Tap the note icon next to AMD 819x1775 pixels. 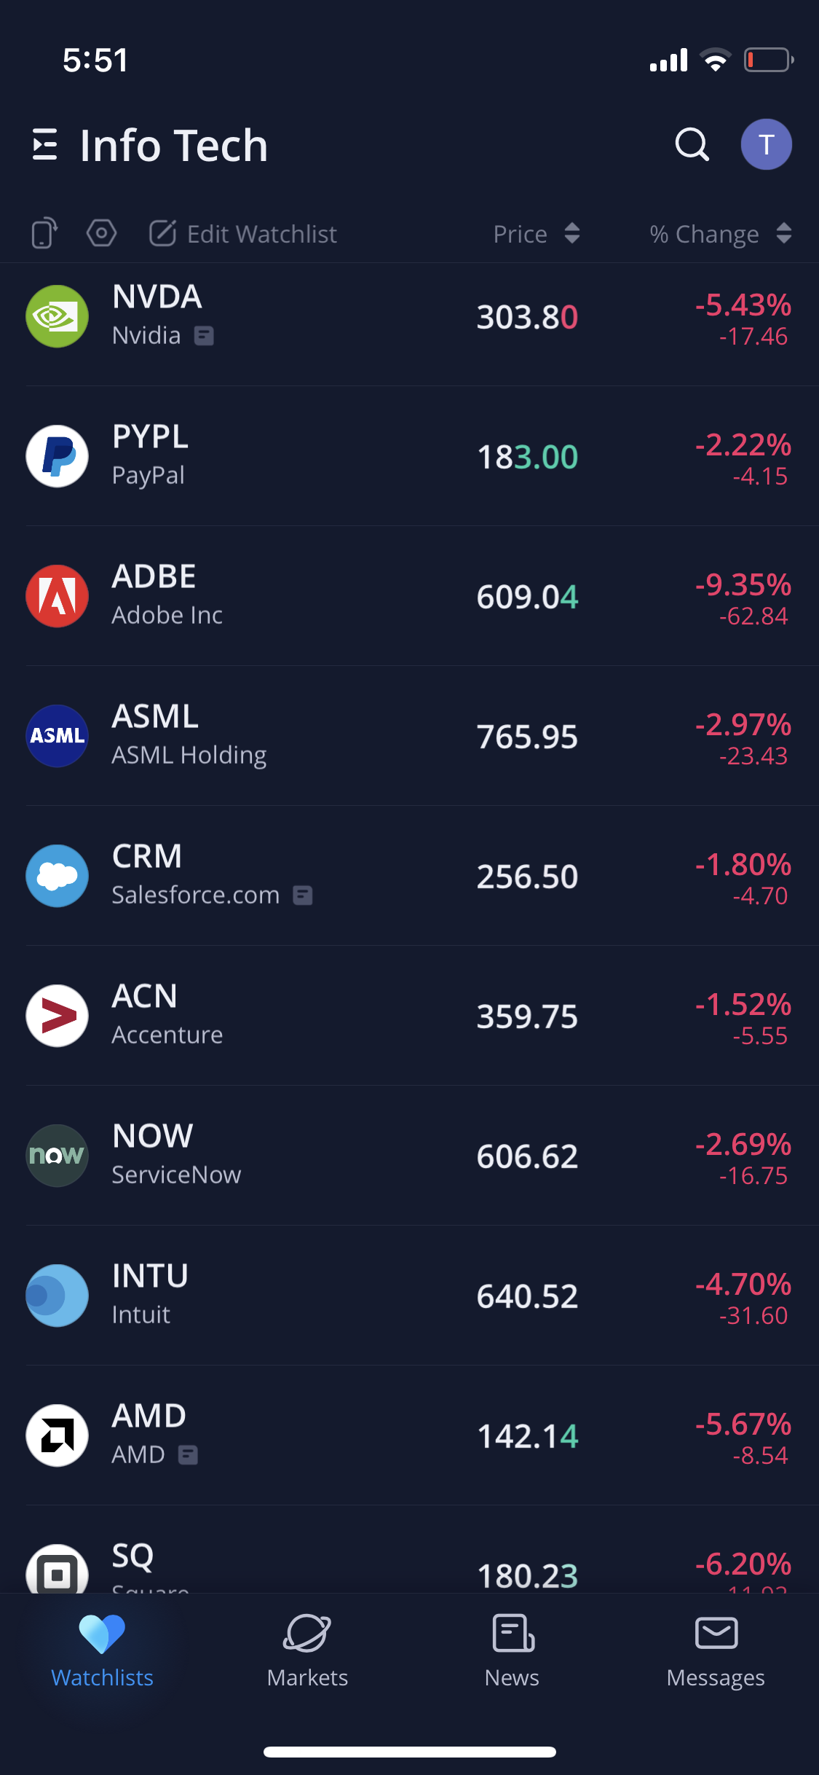pyautogui.click(x=188, y=1455)
